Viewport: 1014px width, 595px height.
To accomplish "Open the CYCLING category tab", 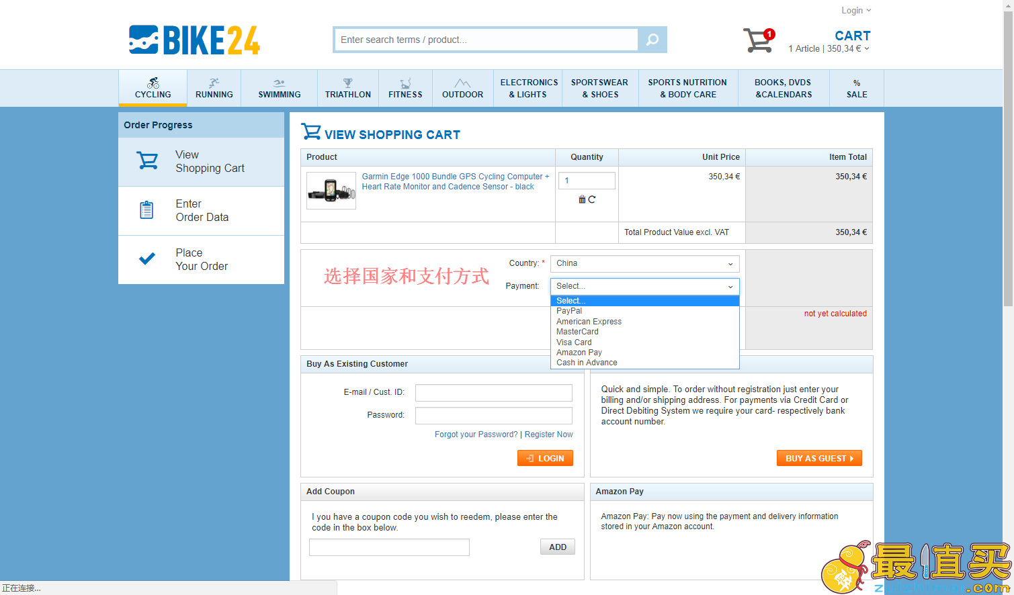I will pos(153,88).
